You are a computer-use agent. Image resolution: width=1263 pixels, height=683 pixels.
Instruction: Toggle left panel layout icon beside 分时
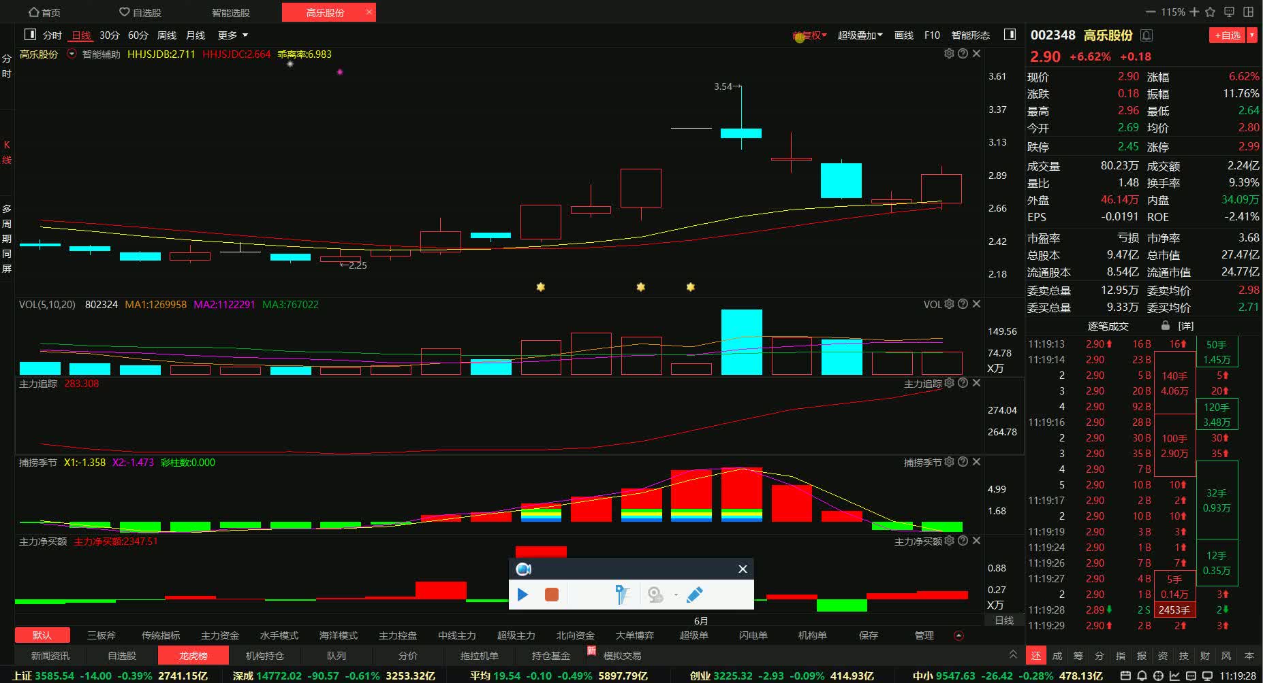pyautogui.click(x=30, y=35)
